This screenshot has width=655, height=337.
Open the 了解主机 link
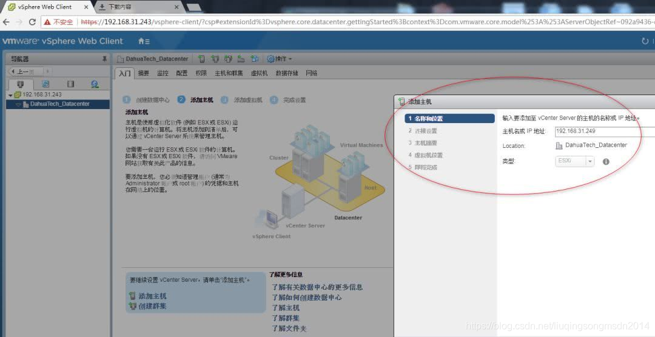[x=286, y=308]
